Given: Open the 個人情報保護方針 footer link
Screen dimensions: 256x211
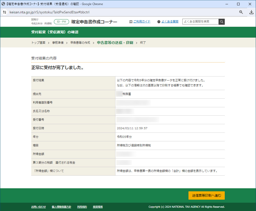Looking at the screenshot, I should coord(61,207).
